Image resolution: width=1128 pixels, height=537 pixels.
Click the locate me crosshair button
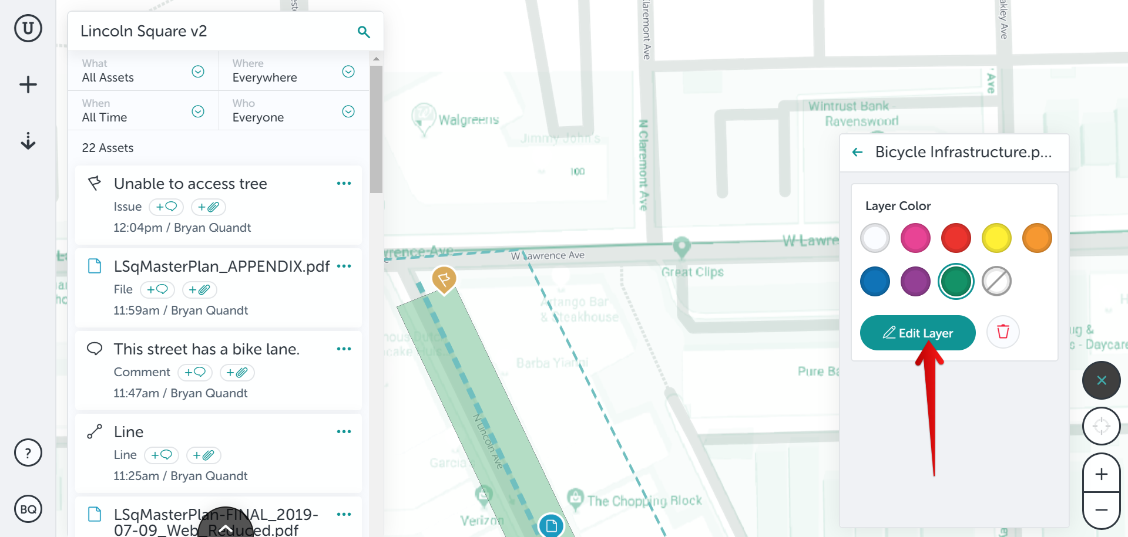1102,426
